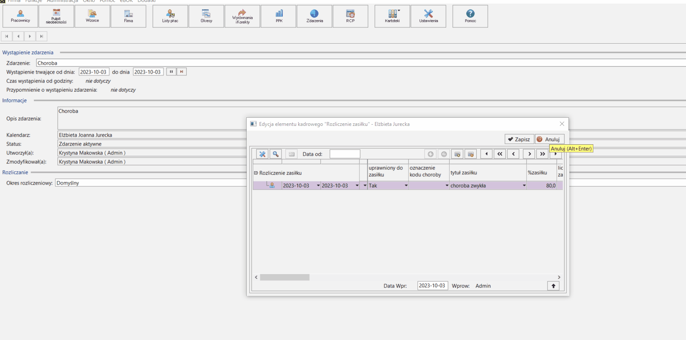
Task: Open the PPK module
Action: tap(278, 16)
